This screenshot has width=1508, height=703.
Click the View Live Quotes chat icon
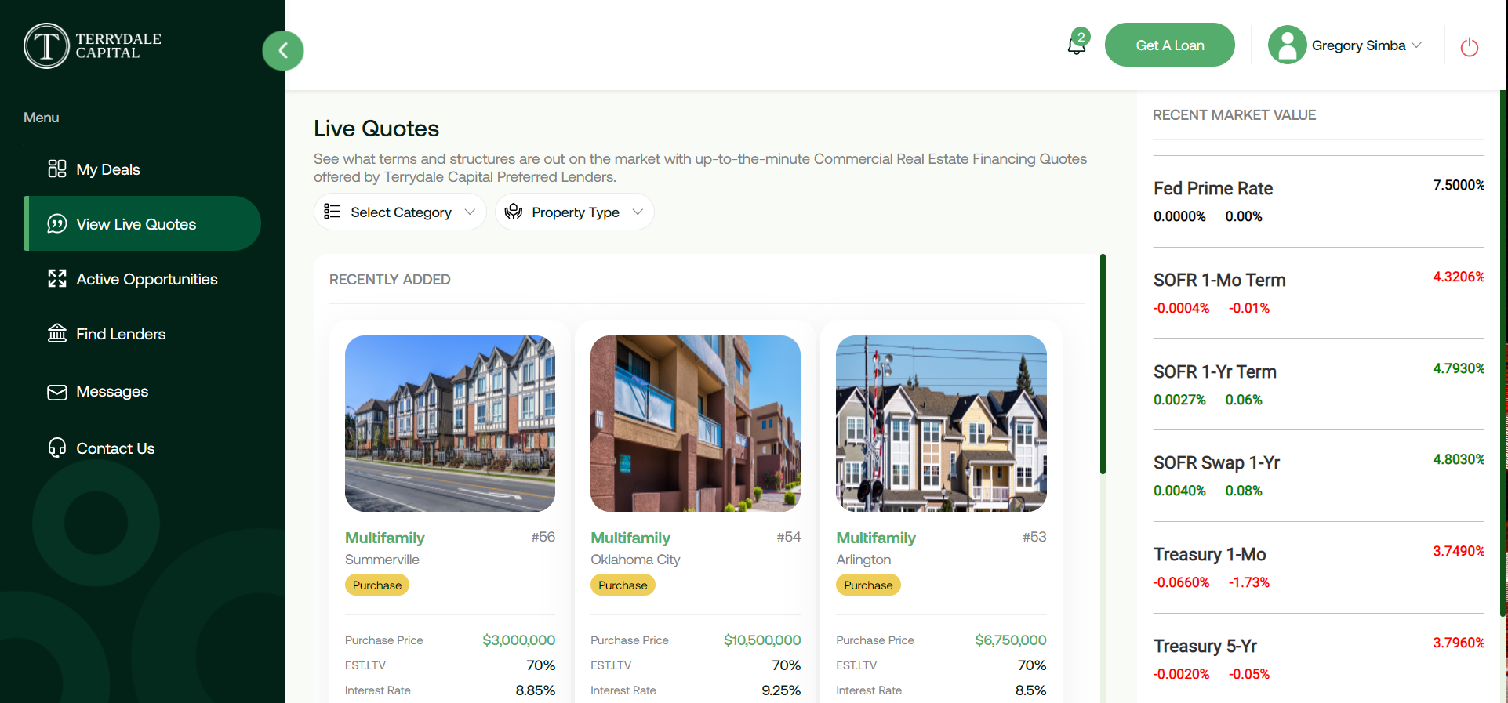[x=57, y=224]
